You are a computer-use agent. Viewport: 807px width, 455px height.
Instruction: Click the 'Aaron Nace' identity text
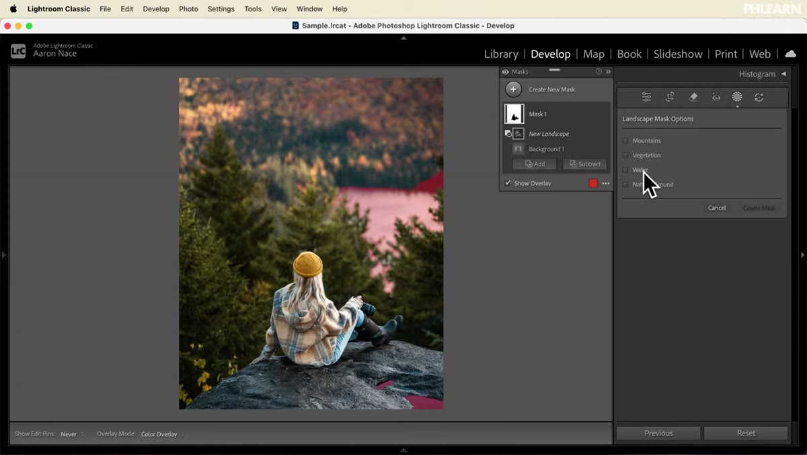pos(55,54)
